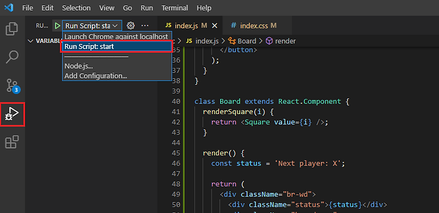Open launch.json with the gear icon
The image size is (439, 213).
point(130,26)
